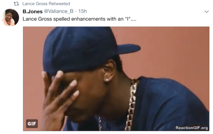Open the B.Jones display name link
The width and height of the screenshot is (213, 134).
(x=33, y=12)
